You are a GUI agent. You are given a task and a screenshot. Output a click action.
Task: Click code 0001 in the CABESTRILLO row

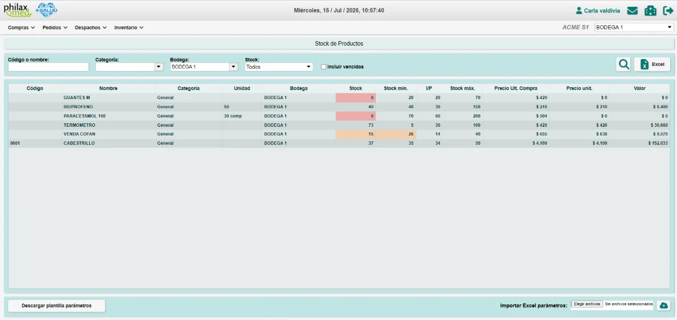point(15,143)
